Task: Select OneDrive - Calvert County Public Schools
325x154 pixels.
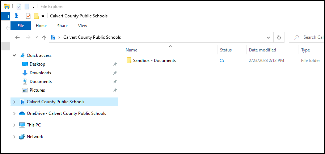Action: click(66, 113)
